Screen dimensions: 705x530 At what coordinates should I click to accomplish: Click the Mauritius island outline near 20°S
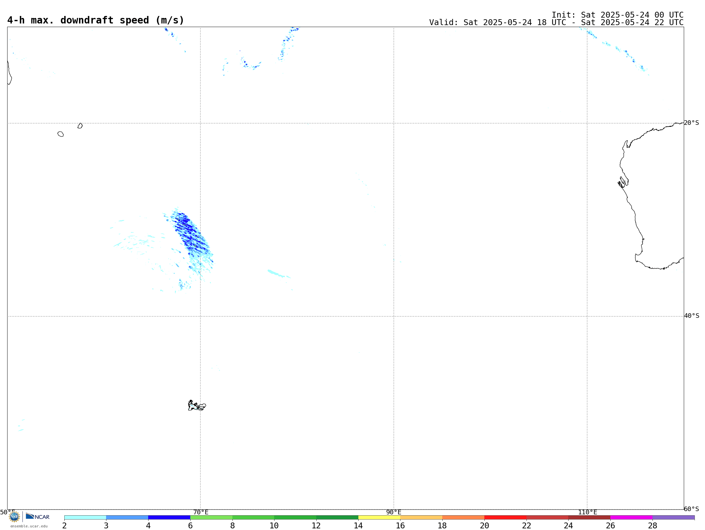80,126
